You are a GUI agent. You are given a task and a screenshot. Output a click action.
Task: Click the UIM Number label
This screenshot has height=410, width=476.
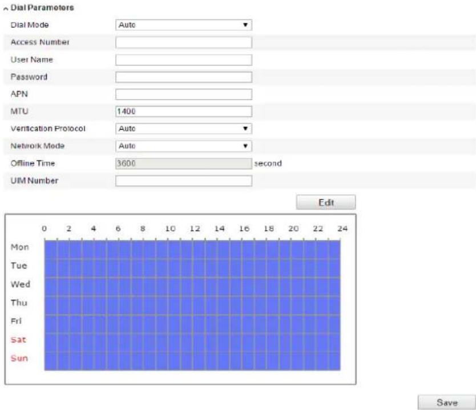coord(34,180)
